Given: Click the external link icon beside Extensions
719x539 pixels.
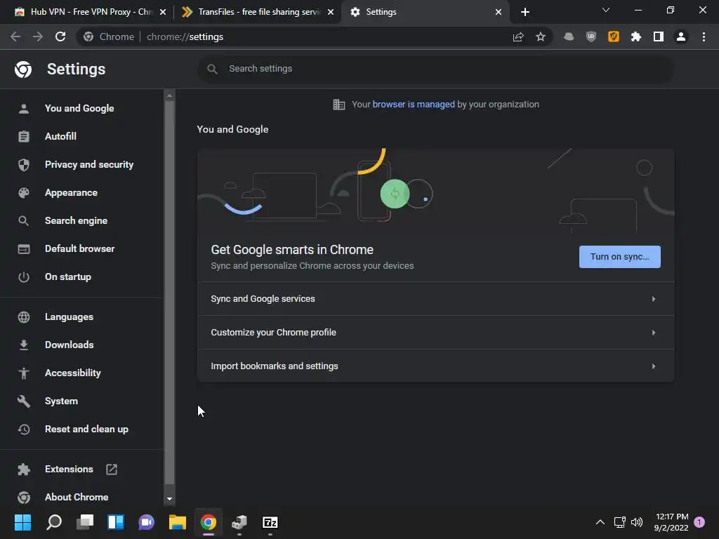Looking at the screenshot, I should [112, 470].
